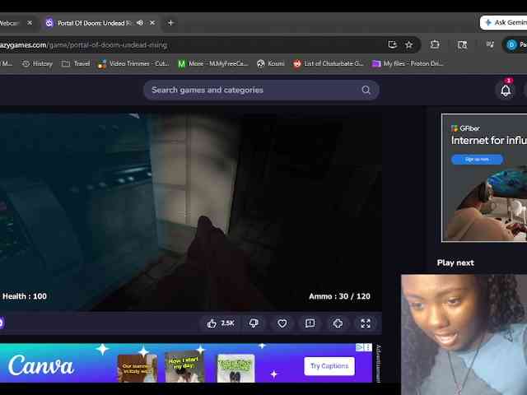Enter fullscreen mode for the game
Image resolution: width=527 pixels, height=395 pixels.
coord(366,323)
